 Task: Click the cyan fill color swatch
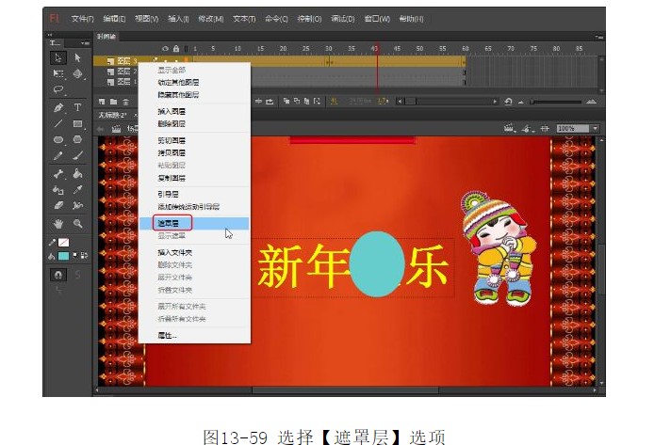63,256
